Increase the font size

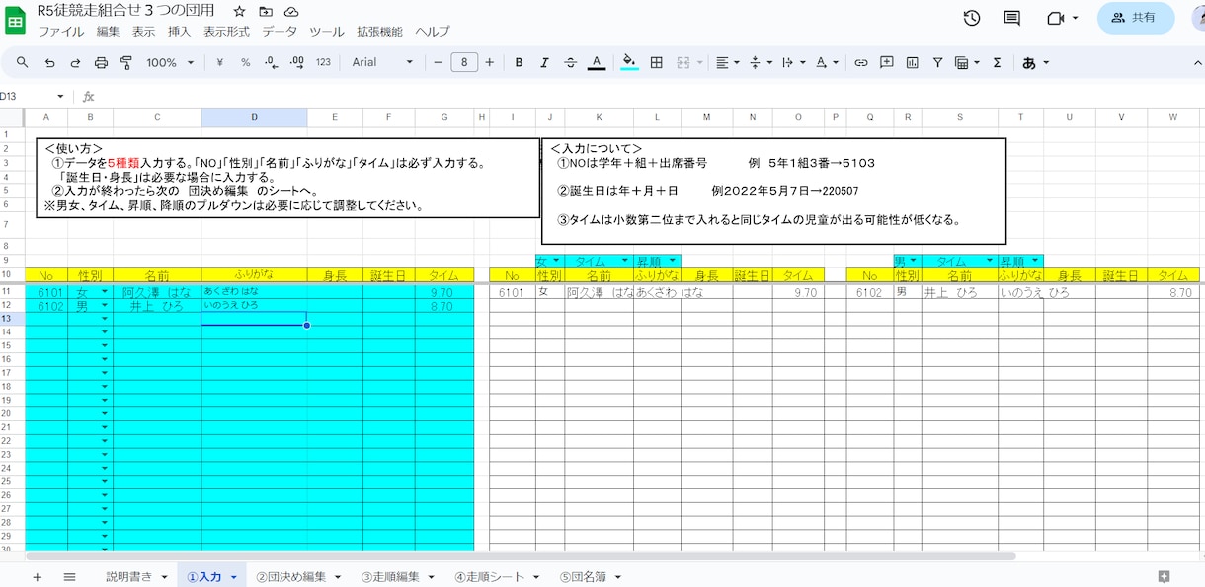click(489, 62)
